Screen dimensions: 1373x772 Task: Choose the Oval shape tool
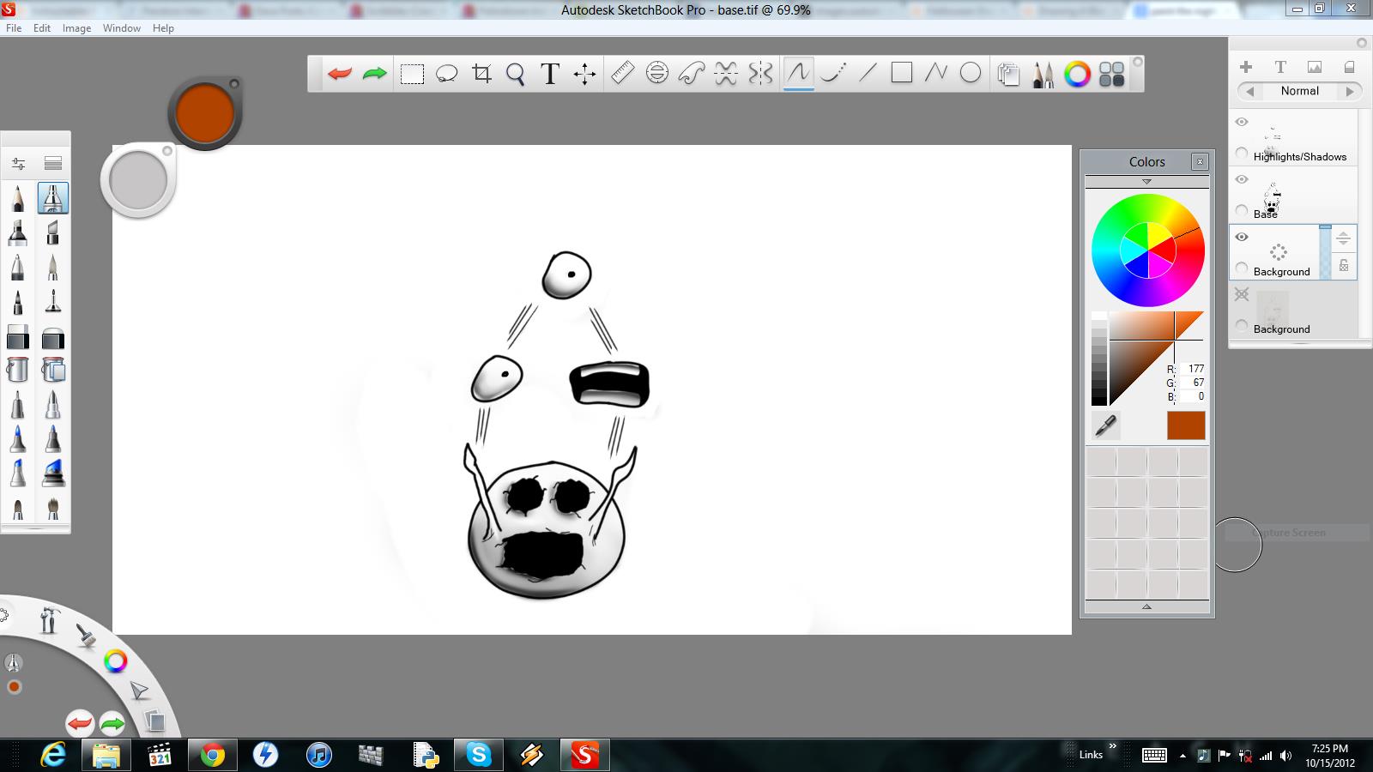[971, 74]
